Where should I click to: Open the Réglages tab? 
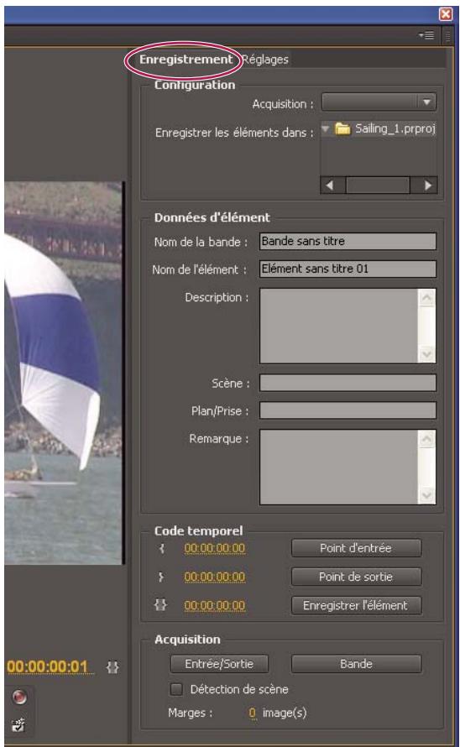[x=265, y=60]
